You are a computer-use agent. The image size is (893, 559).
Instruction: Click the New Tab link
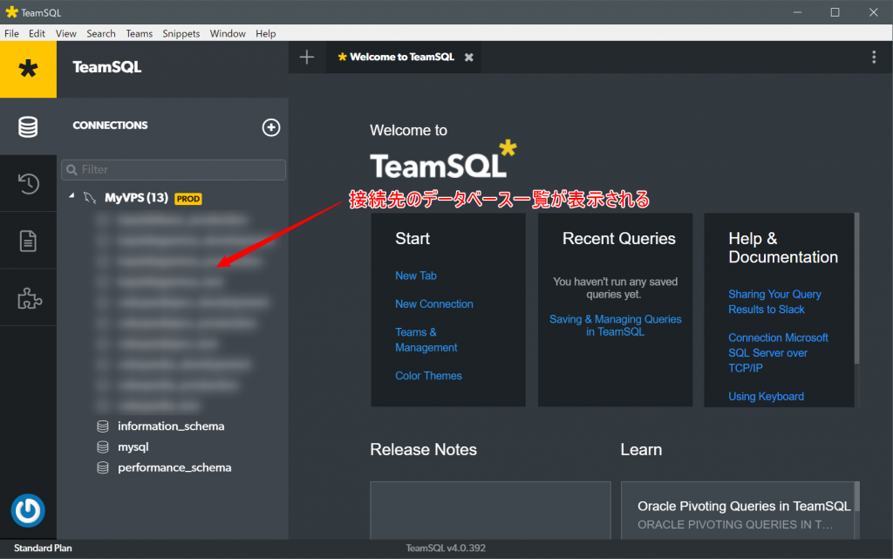point(416,276)
